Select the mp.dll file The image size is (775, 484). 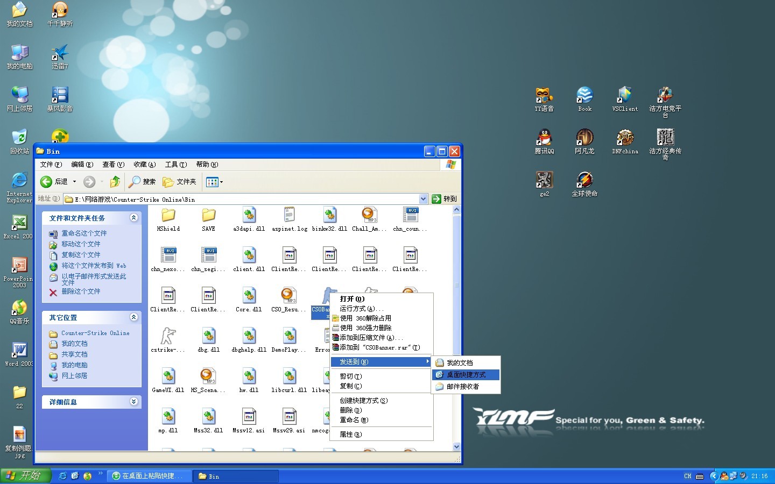[168, 421]
